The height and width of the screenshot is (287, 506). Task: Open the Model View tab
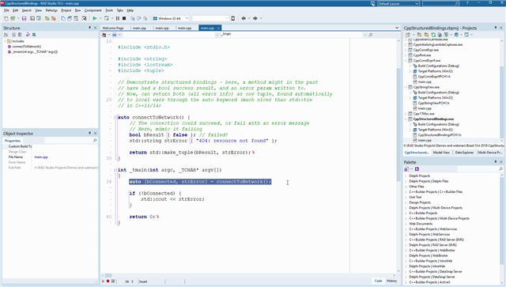441,153
